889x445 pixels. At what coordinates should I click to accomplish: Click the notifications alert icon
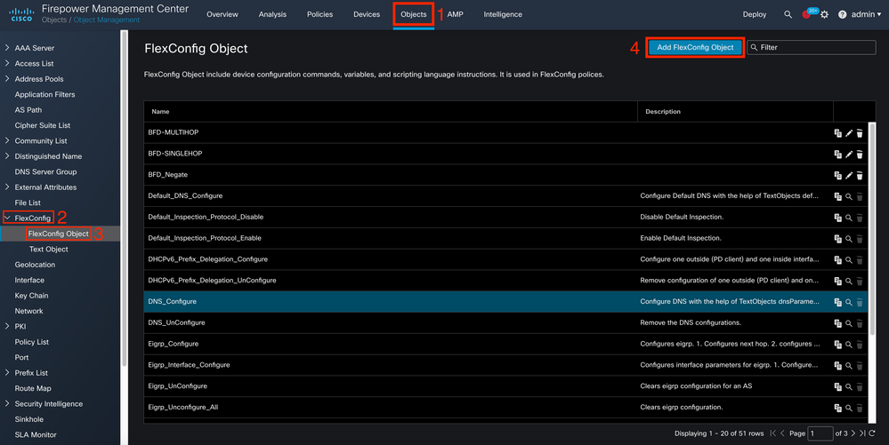tap(806, 15)
